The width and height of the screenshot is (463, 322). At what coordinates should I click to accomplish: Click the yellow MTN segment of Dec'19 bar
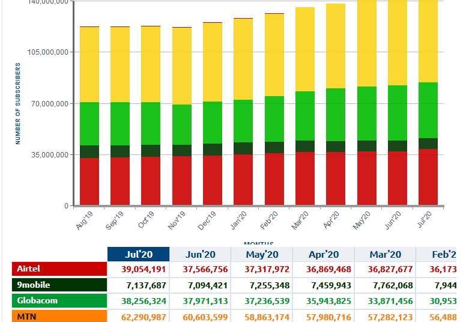(x=213, y=62)
